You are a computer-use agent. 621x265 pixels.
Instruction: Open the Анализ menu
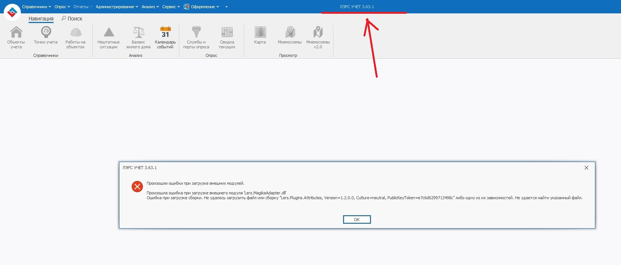(150, 7)
